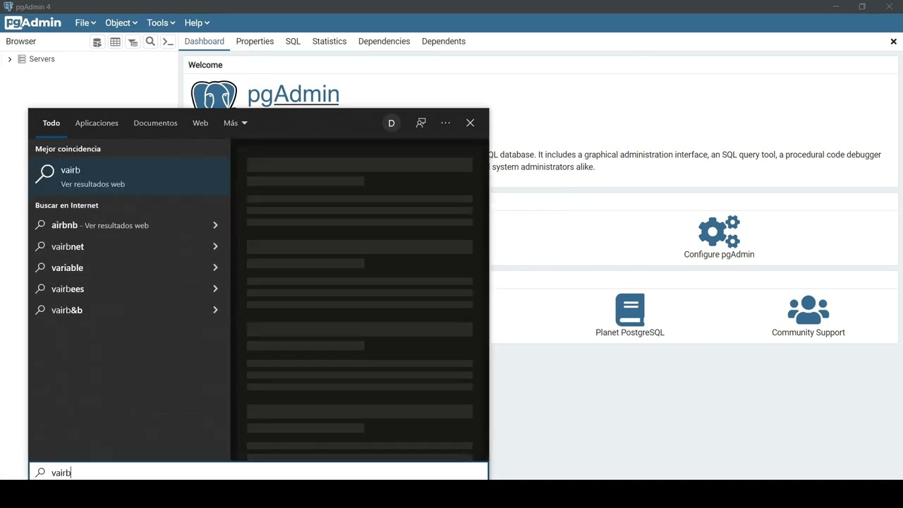The height and width of the screenshot is (508, 903).
Task: Open the Tools menu
Action: coord(161,23)
